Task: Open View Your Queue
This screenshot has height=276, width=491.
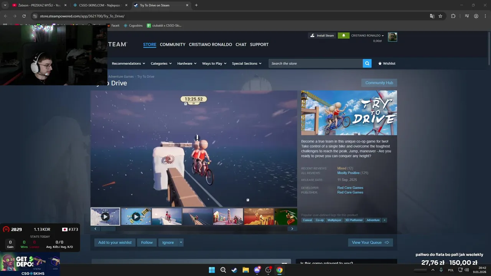Action: (x=370, y=242)
